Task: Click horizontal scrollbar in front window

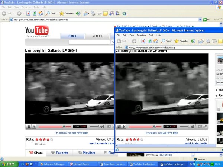Action: tap(167, 145)
